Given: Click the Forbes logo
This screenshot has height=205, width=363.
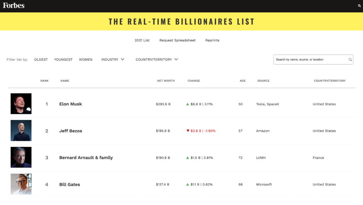Looking at the screenshot, I should pos(14,5).
